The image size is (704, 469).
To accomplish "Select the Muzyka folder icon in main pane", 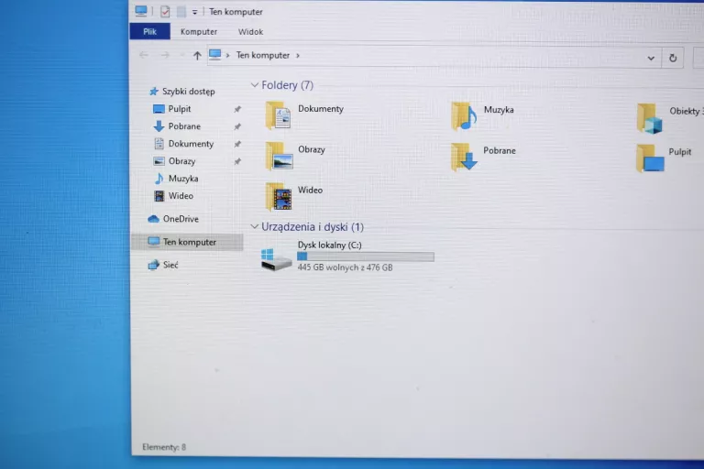I will pos(463,116).
